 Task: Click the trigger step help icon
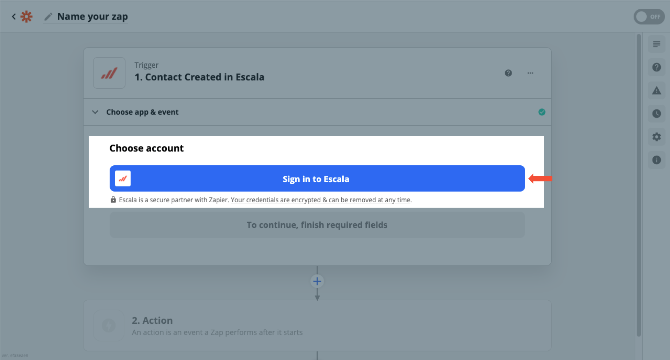[x=508, y=73]
